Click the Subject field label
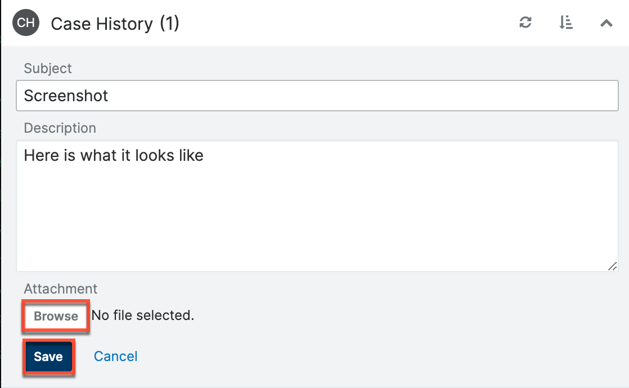Screen dimensions: 629x388 click(x=48, y=69)
